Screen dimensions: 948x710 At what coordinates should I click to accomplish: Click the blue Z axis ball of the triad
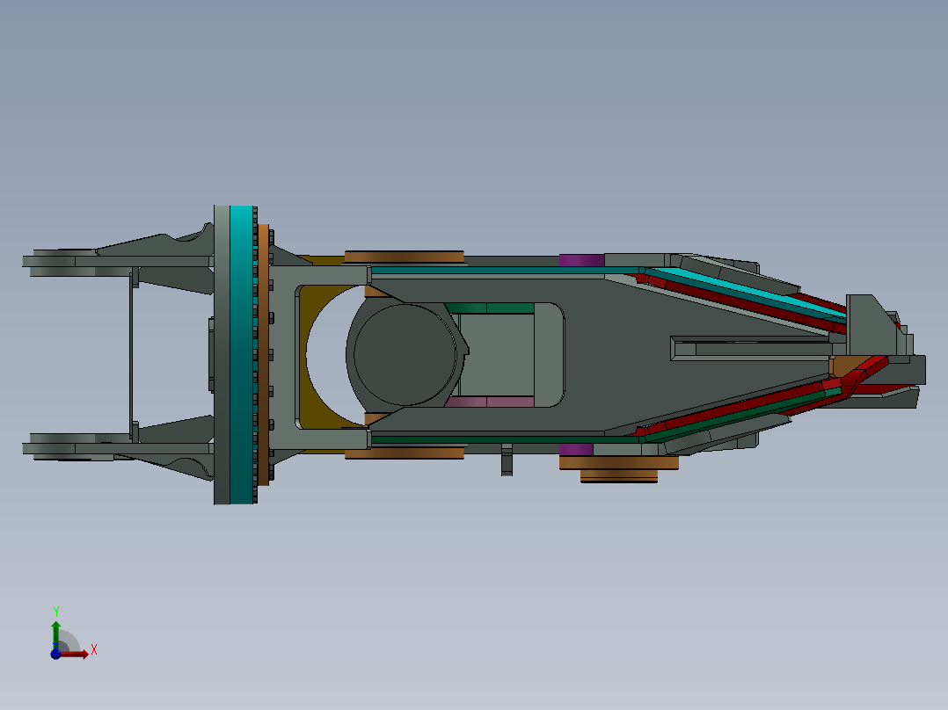(55, 655)
